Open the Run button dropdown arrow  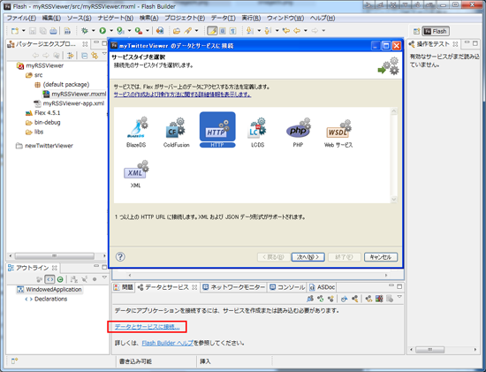111,30
